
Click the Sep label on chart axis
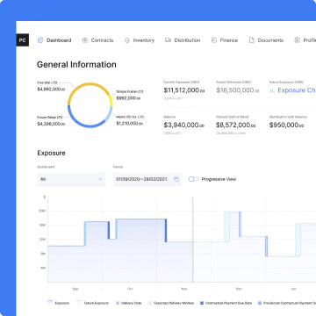click(x=75, y=289)
